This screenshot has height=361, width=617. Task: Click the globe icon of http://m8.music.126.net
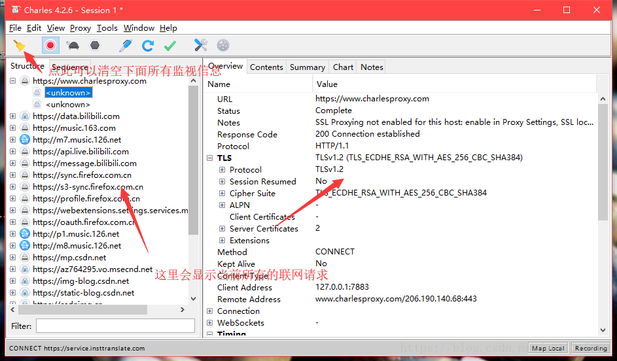pos(25,246)
